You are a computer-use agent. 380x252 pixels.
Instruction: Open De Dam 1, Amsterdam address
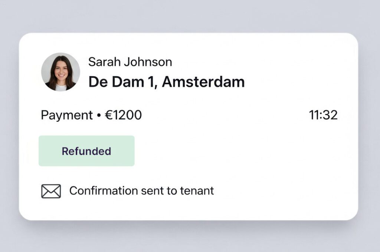[166, 81]
